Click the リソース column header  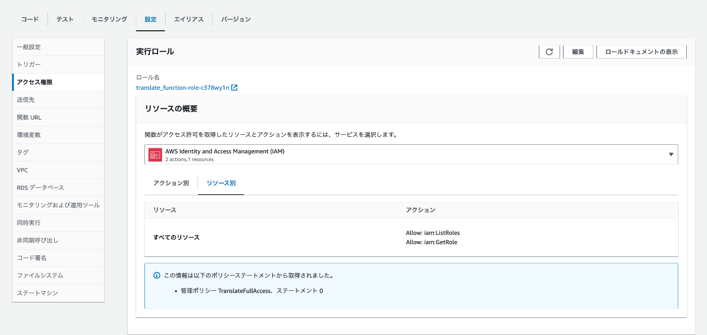pyautogui.click(x=165, y=210)
